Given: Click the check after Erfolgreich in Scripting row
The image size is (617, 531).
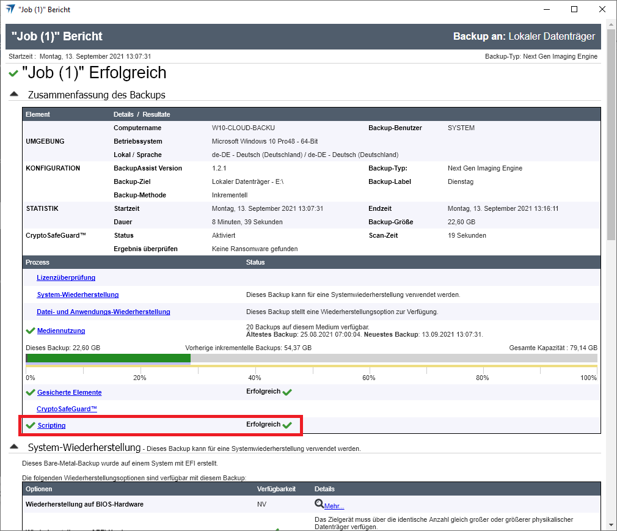Looking at the screenshot, I should tap(288, 425).
